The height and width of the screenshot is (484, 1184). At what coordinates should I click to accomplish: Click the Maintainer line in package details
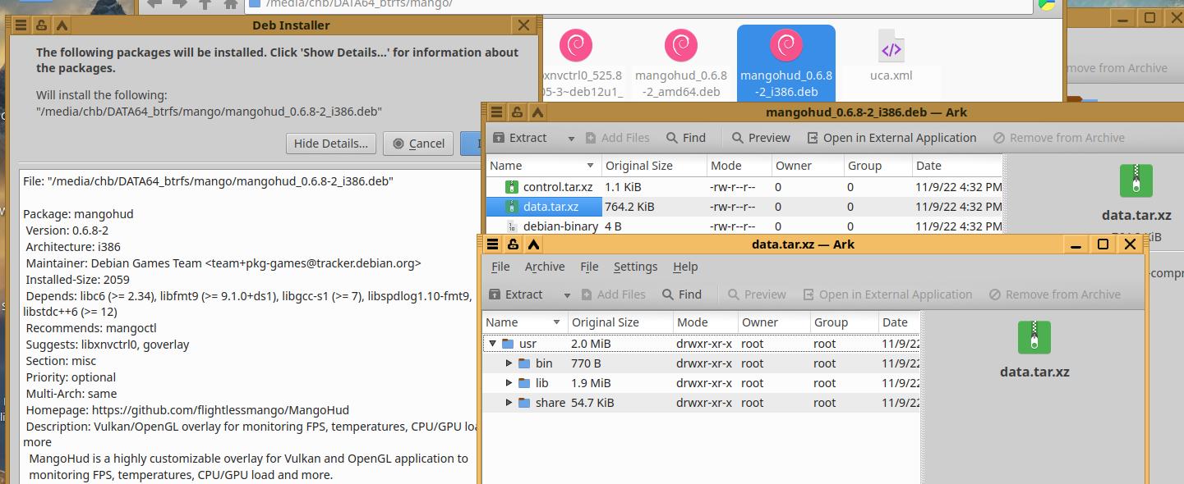(x=223, y=263)
